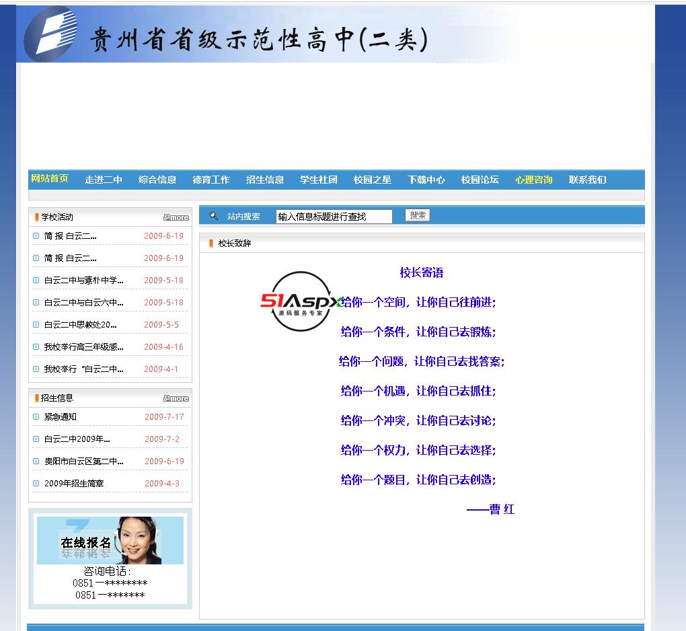The height and width of the screenshot is (631, 686).
Task: Open the more link in 学校活动 panel
Action: (176, 217)
